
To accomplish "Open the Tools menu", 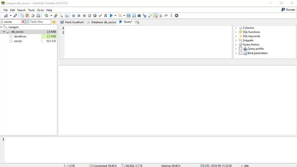I will 31,10.
